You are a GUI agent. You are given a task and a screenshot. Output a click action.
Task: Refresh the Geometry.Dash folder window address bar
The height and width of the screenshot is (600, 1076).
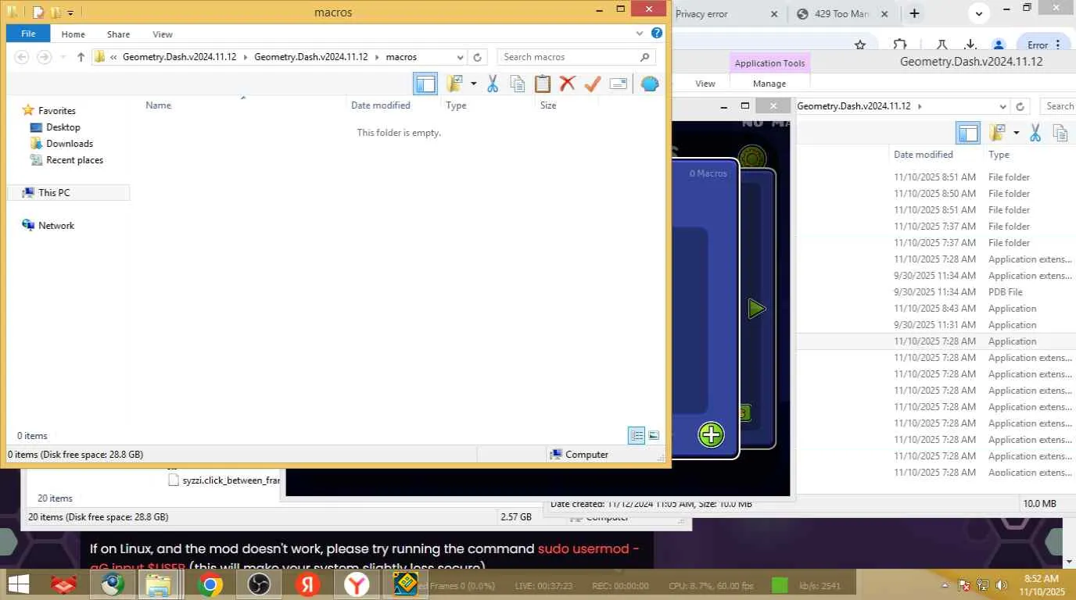[1020, 106]
